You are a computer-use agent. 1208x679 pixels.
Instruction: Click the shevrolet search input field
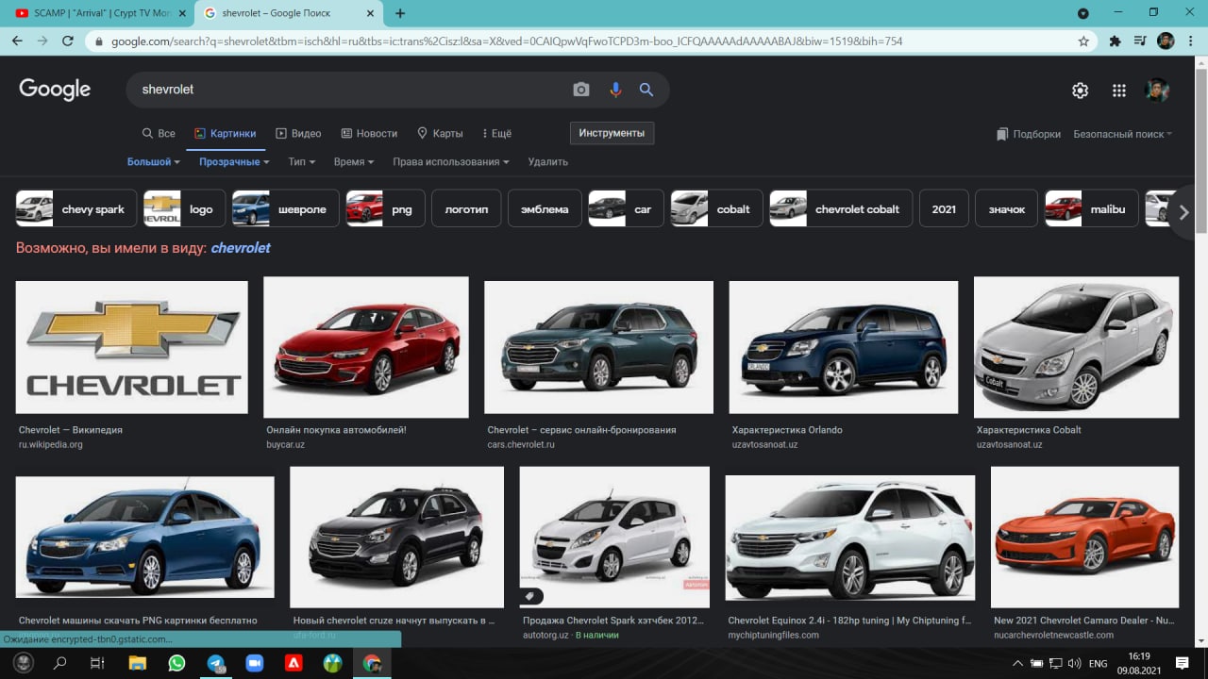click(x=349, y=90)
